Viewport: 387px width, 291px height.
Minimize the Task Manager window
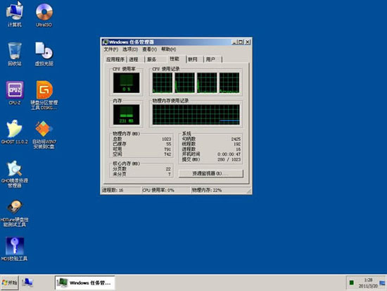(x=234, y=42)
